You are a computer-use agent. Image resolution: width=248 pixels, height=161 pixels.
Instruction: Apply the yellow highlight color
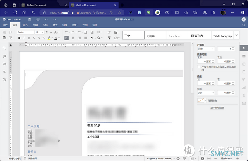(x=49, y=38)
